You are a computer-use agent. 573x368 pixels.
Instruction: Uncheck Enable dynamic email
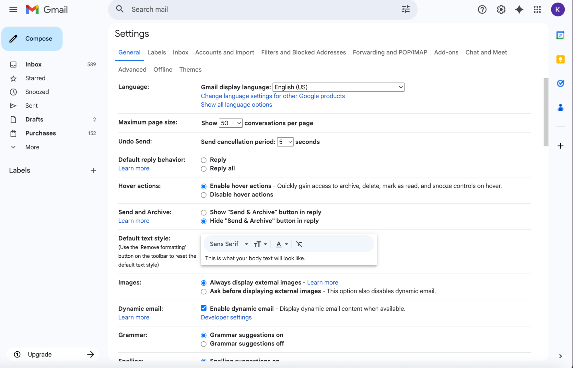click(x=204, y=308)
